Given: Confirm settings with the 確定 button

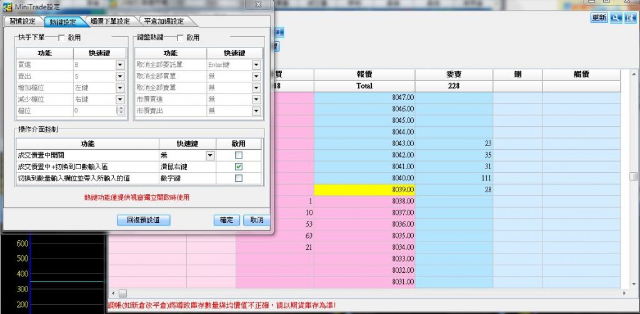Looking at the screenshot, I should (x=226, y=220).
